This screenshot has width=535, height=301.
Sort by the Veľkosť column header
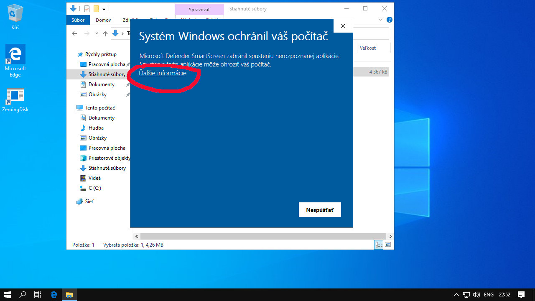pos(368,48)
